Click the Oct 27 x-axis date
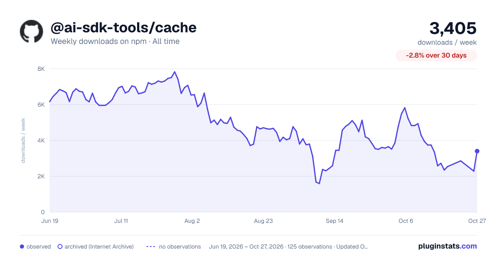 coord(477,221)
